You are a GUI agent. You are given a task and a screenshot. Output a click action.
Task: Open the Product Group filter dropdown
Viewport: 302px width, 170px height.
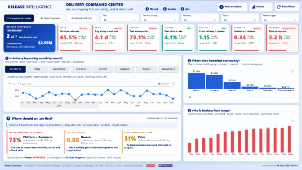(160, 20)
